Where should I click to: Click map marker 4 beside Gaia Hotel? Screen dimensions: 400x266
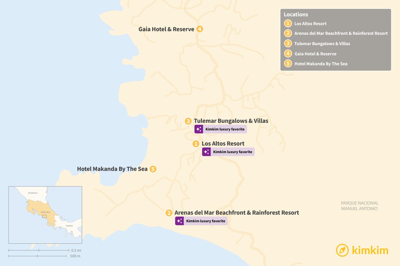[x=200, y=29]
